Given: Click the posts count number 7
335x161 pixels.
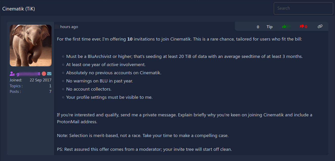Looking at the screenshot, I should point(50,92).
